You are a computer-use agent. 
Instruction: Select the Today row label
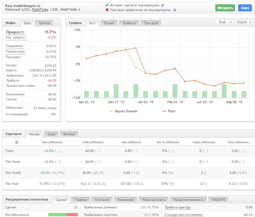point(9,151)
